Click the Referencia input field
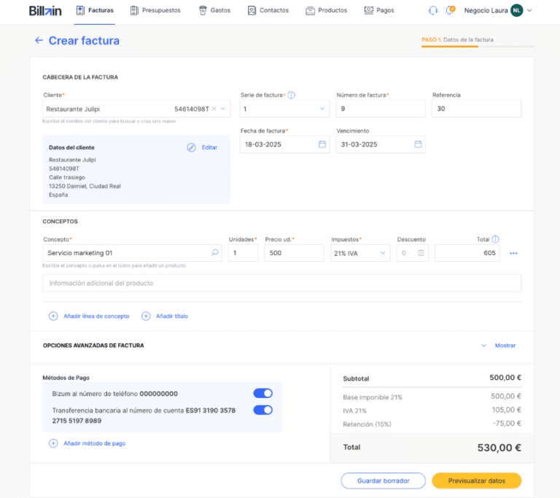Screen dimensions: 560x498 [476, 109]
